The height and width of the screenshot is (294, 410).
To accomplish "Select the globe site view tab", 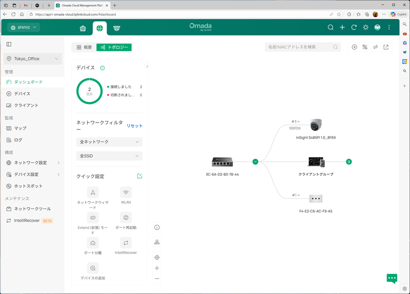I will point(99,28).
